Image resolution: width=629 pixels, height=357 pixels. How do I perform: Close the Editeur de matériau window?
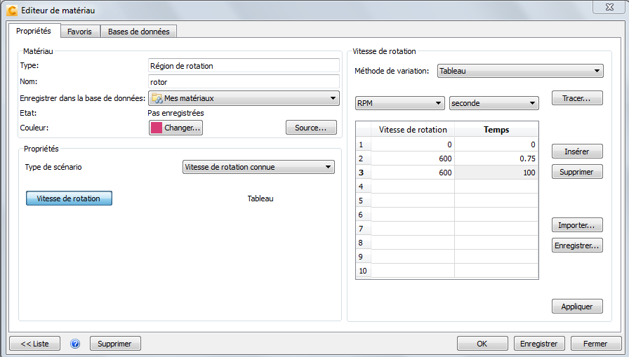click(609, 7)
